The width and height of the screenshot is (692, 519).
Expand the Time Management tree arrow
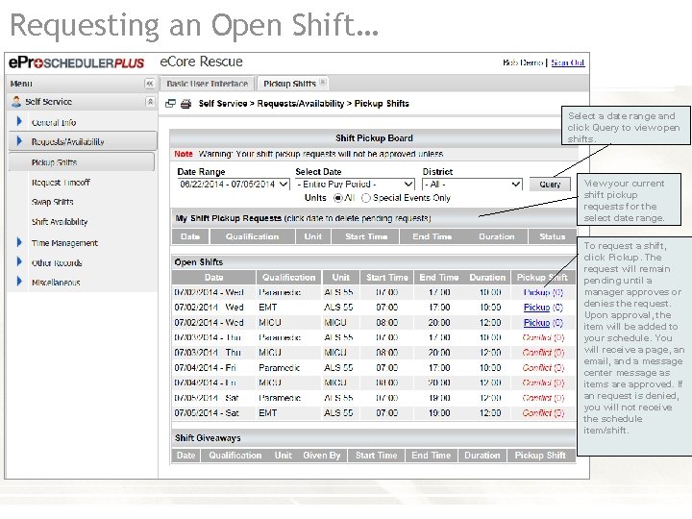pyautogui.click(x=19, y=242)
